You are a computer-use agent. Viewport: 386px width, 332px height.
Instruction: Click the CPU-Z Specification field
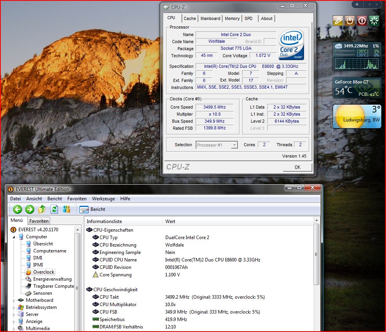tap(251, 66)
